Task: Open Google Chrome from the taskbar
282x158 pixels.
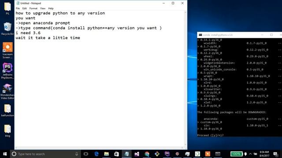Action: [x=147, y=154]
